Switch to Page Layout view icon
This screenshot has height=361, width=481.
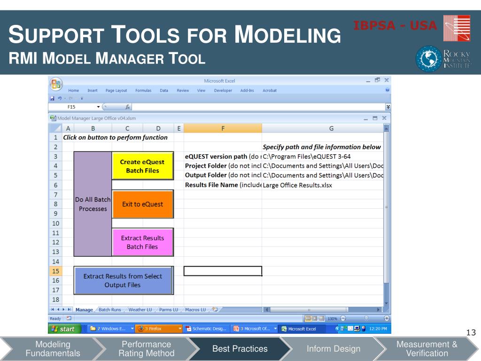coord(315,318)
